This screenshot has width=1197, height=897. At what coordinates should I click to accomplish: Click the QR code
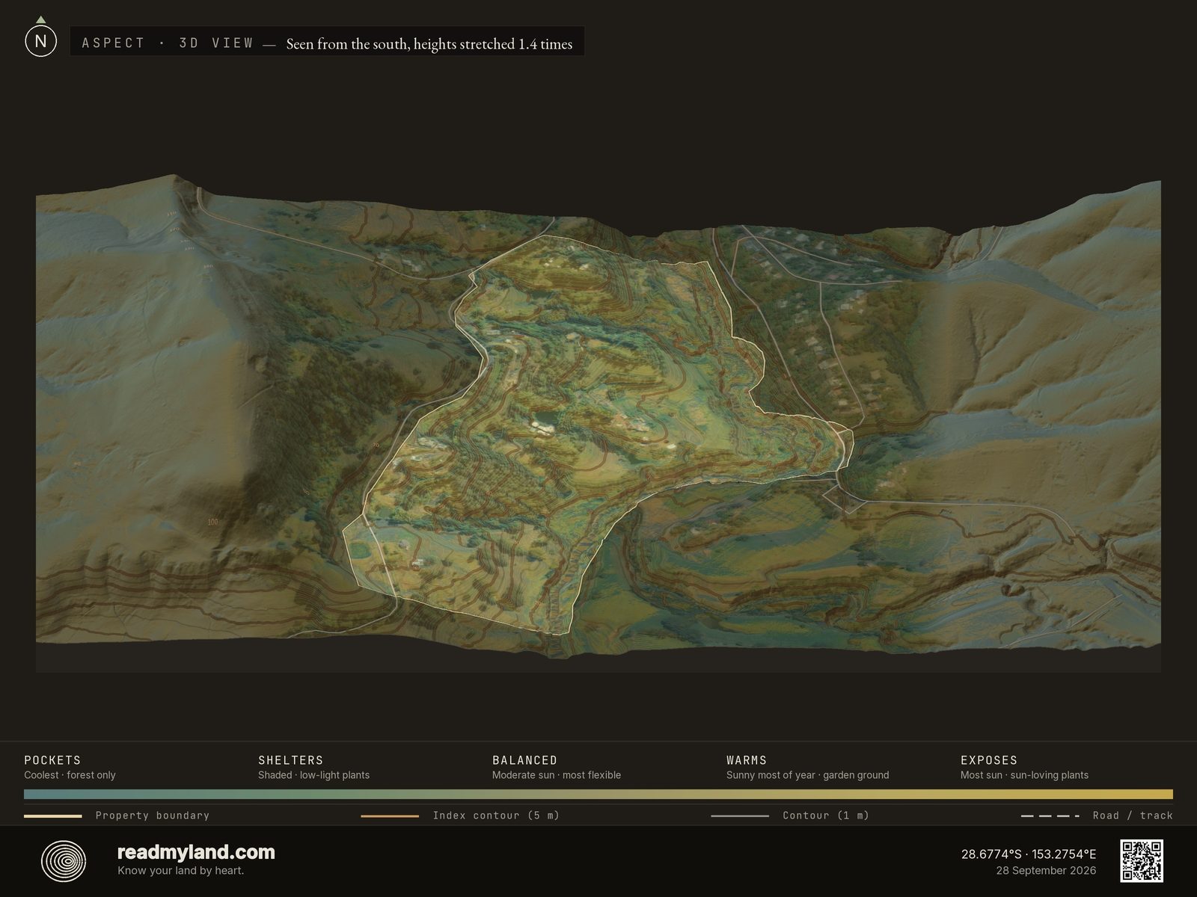click(x=1142, y=861)
